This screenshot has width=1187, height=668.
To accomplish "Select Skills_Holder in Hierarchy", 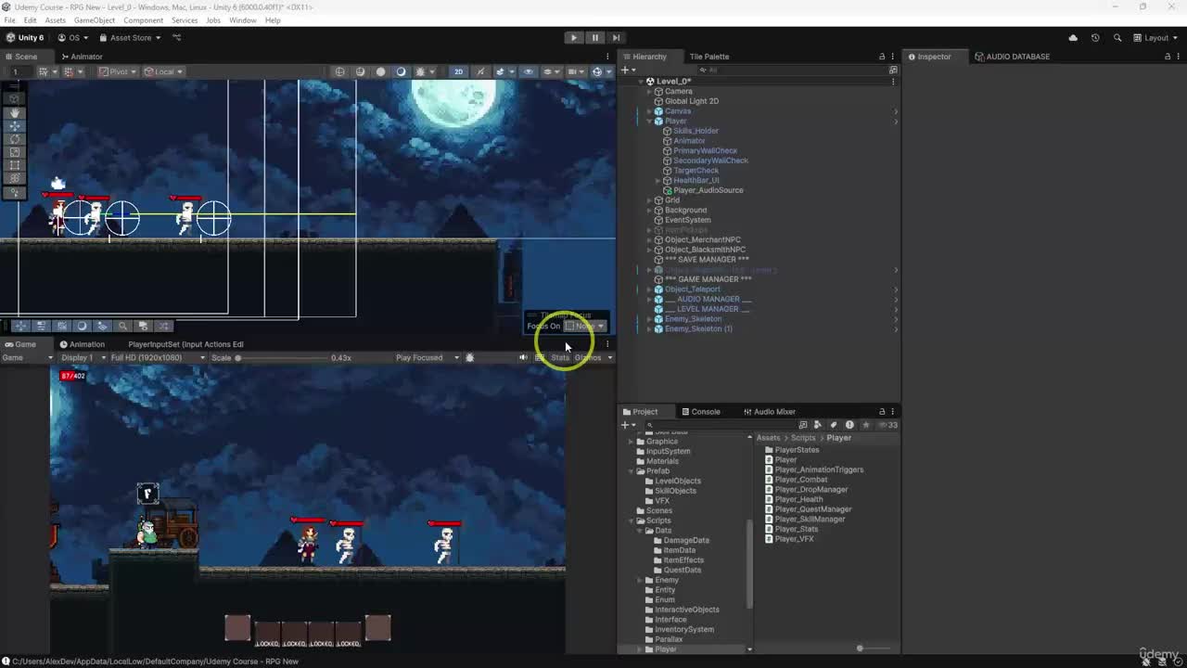I will pyautogui.click(x=696, y=131).
